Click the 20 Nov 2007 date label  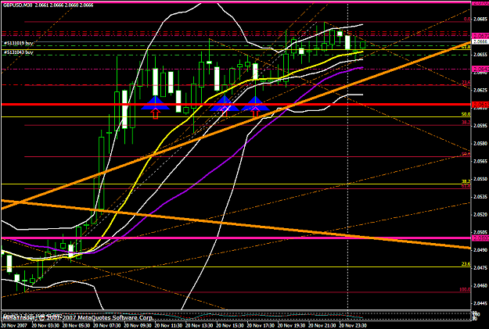pyautogui.click(x=14, y=326)
